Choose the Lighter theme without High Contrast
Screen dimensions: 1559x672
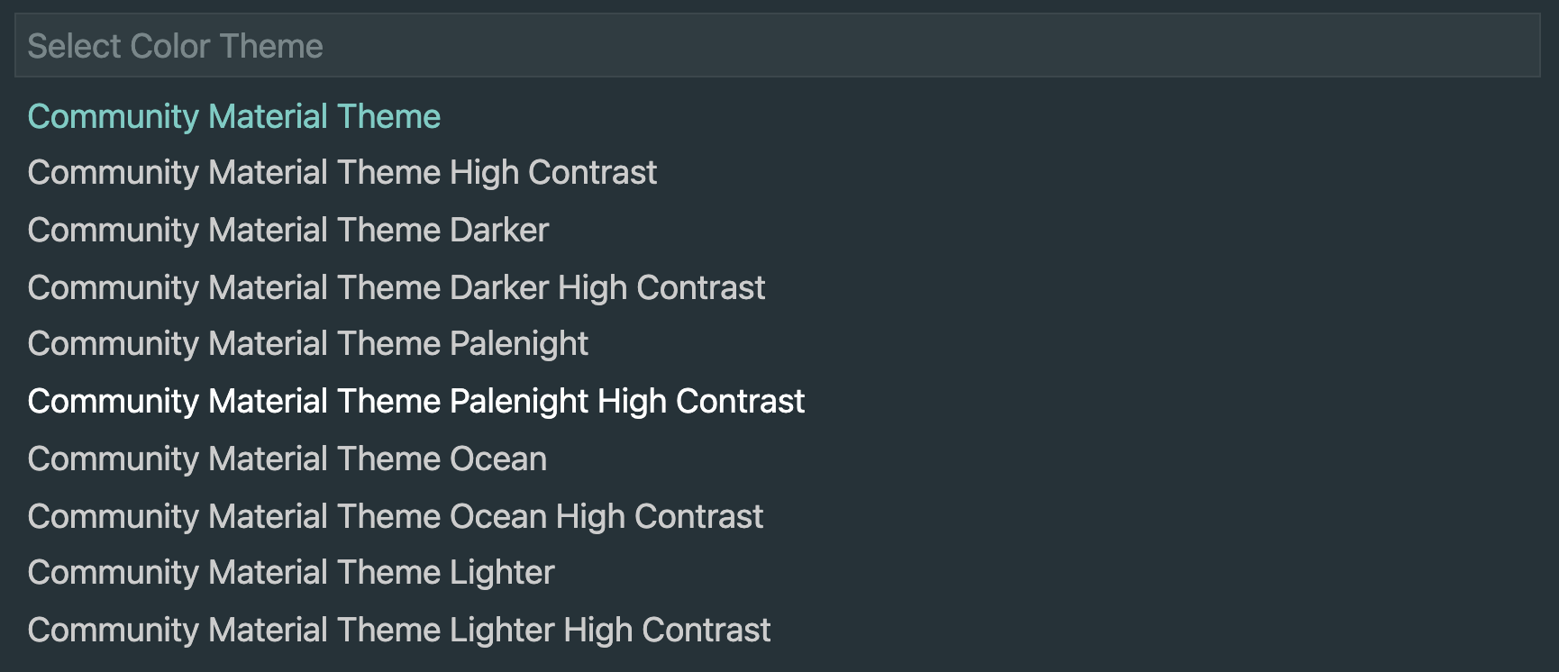click(x=291, y=573)
